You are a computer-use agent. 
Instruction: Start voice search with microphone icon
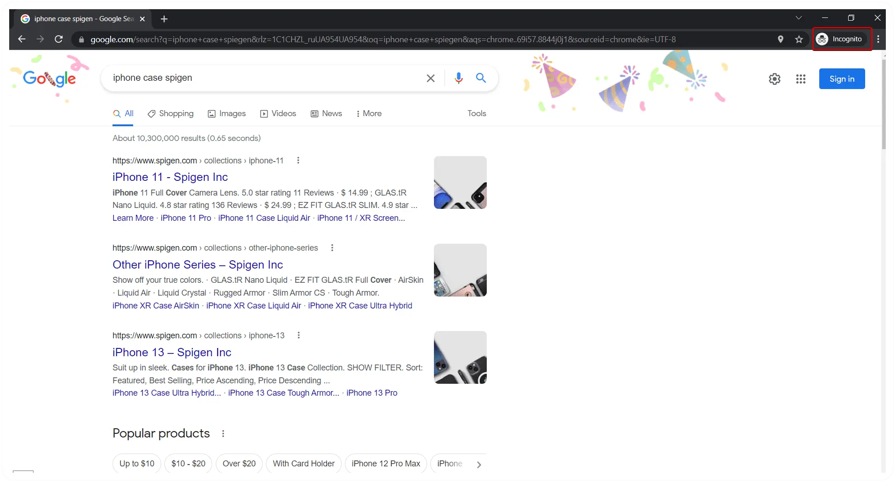[458, 78]
